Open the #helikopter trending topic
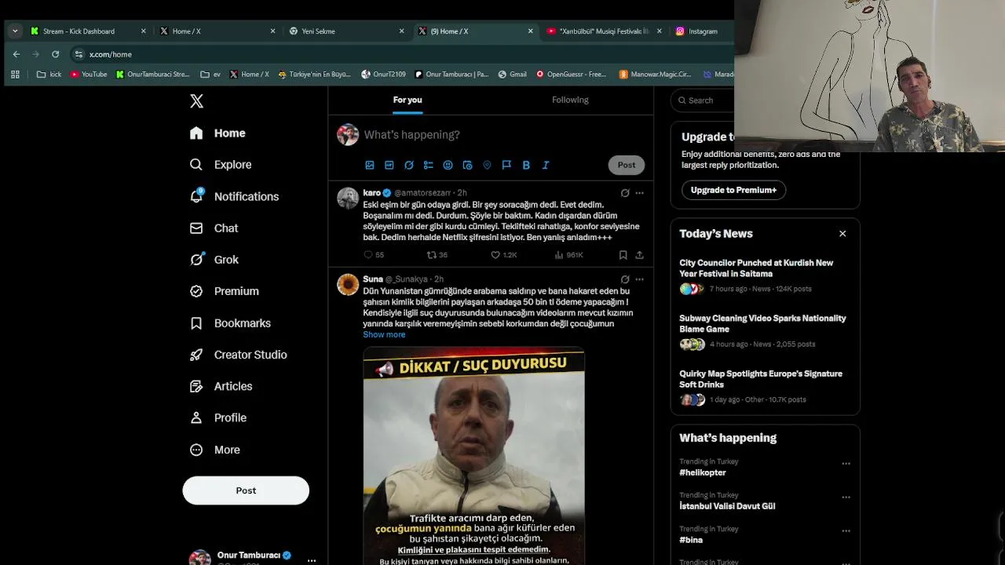The width and height of the screenshot is (1005, 565). (x=703, y=473)
